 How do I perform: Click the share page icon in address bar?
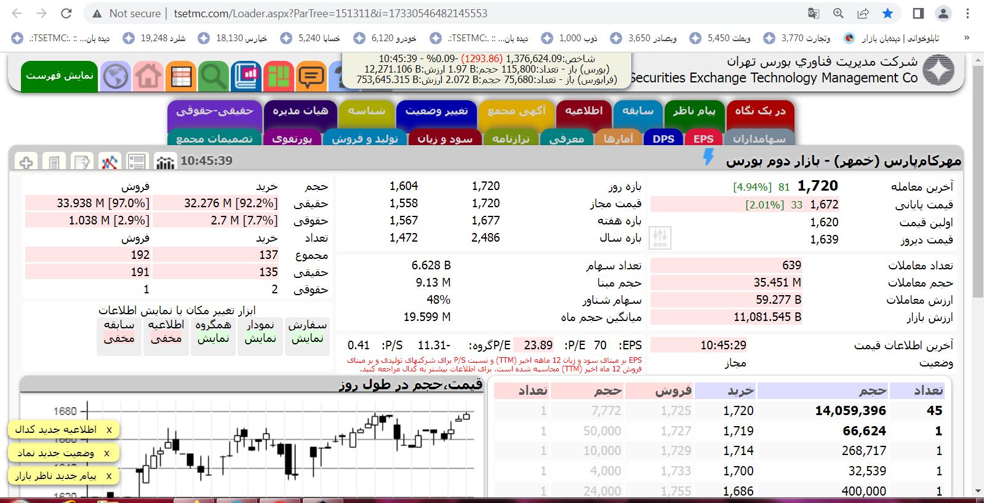(863, 14)
